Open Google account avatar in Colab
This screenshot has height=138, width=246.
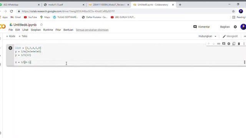(243, 27)
